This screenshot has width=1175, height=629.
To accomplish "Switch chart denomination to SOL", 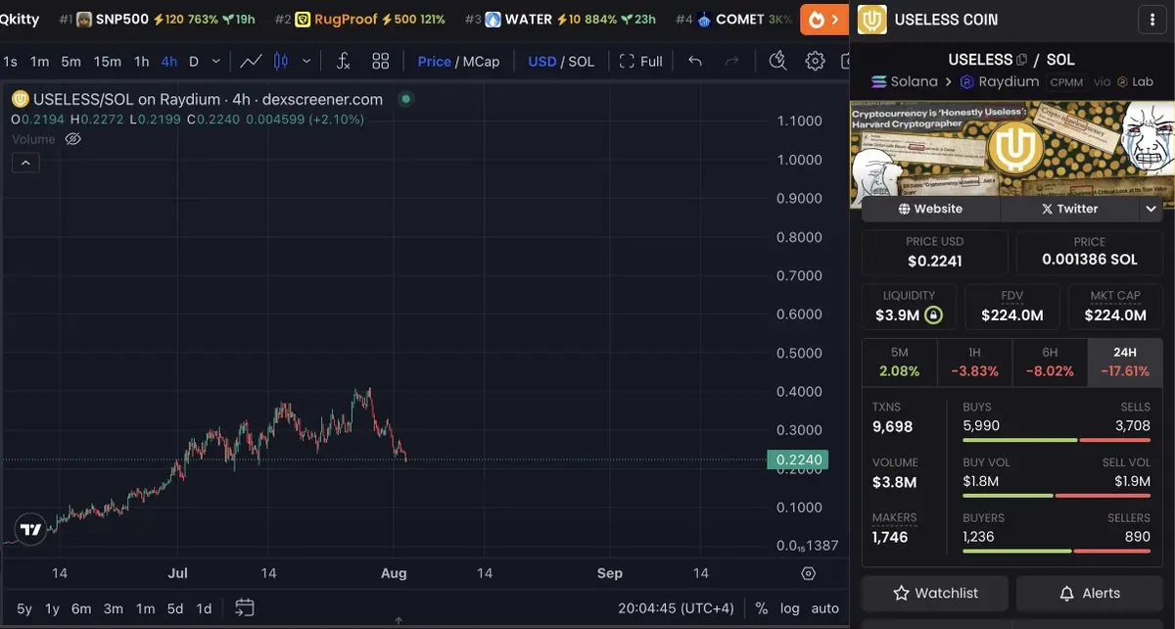I will 581,61.
